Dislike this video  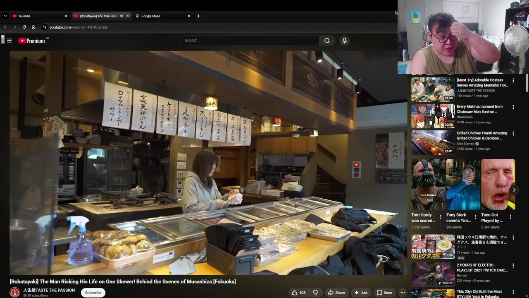(x=315, y=293)
